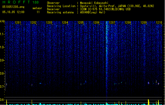Click the 1206 time marker

point(96,23)
